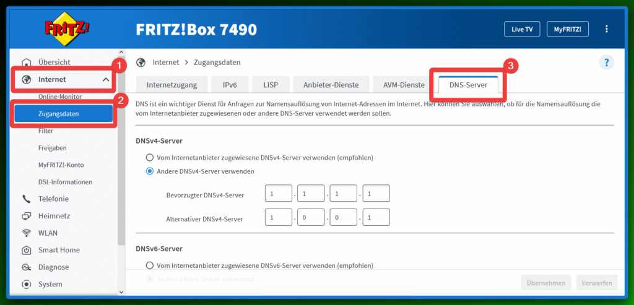
Task: Collapse the Internet menu chevron
Action: coord(105,80)
